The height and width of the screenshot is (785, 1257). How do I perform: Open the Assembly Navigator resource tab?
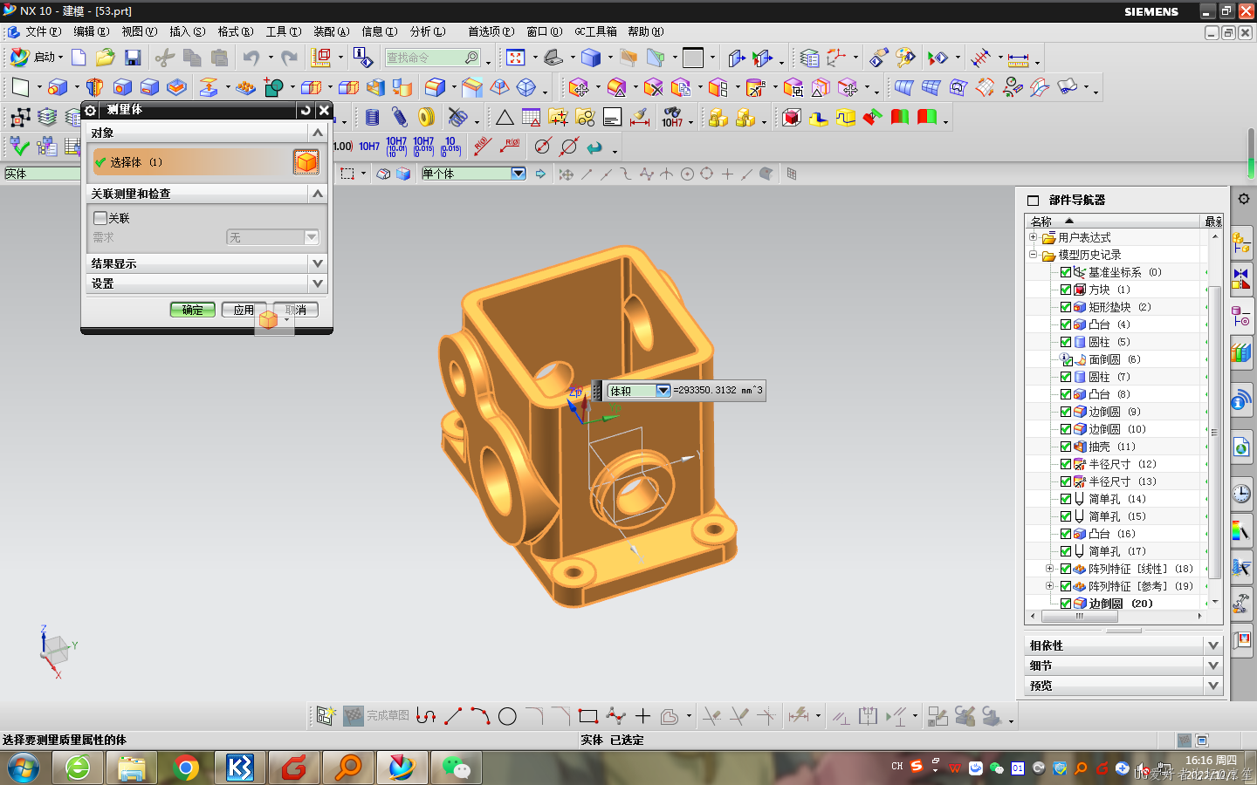1241,242
